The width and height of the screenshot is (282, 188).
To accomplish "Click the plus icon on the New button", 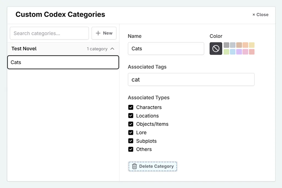I will pos(99,33).
